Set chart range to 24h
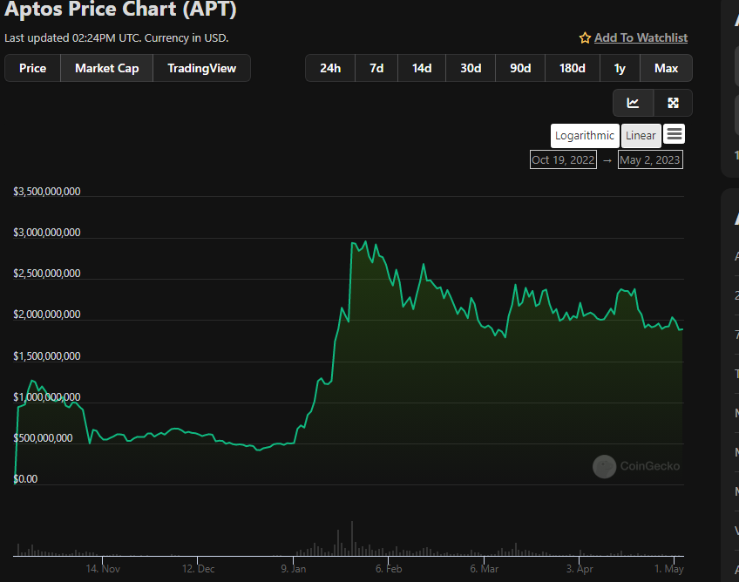The width and height of the screenshot is (739, 582). point(330,68)
